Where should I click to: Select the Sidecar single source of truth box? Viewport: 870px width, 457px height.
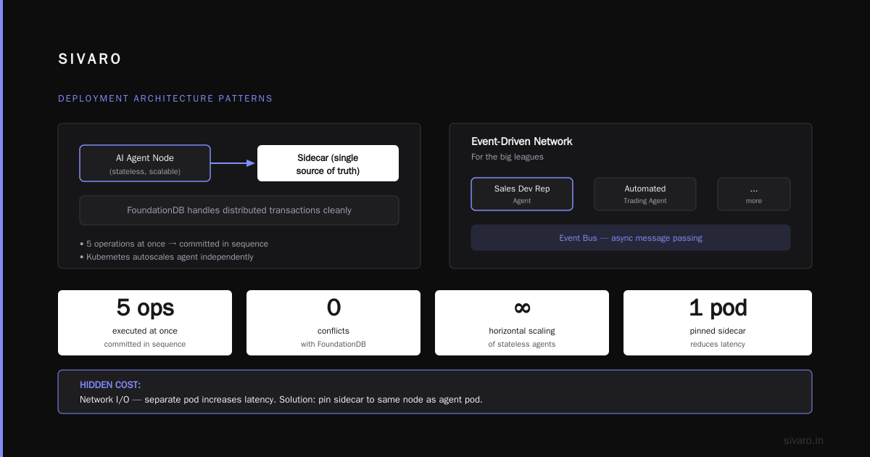tap(328, 163)
